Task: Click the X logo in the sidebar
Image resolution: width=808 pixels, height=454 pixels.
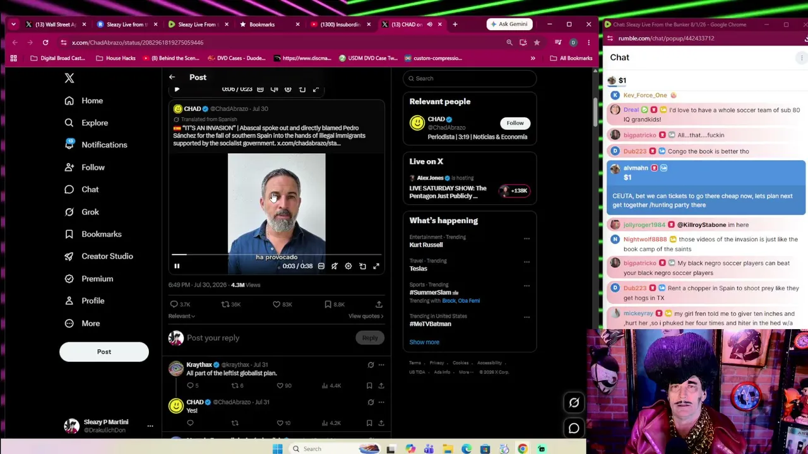Action: click(69, 78)
